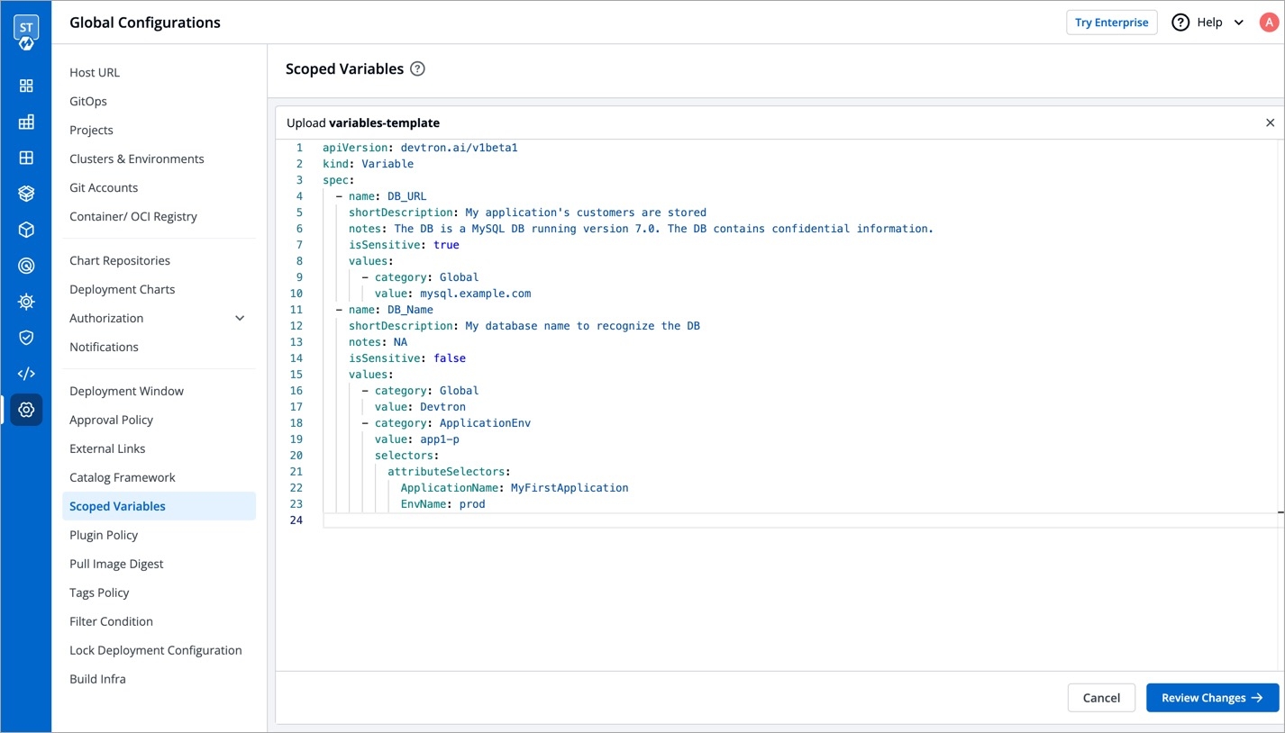Open the shield checkmark security icon
The height and width of the screenshot is (733, 1285).
coord(26,338)
